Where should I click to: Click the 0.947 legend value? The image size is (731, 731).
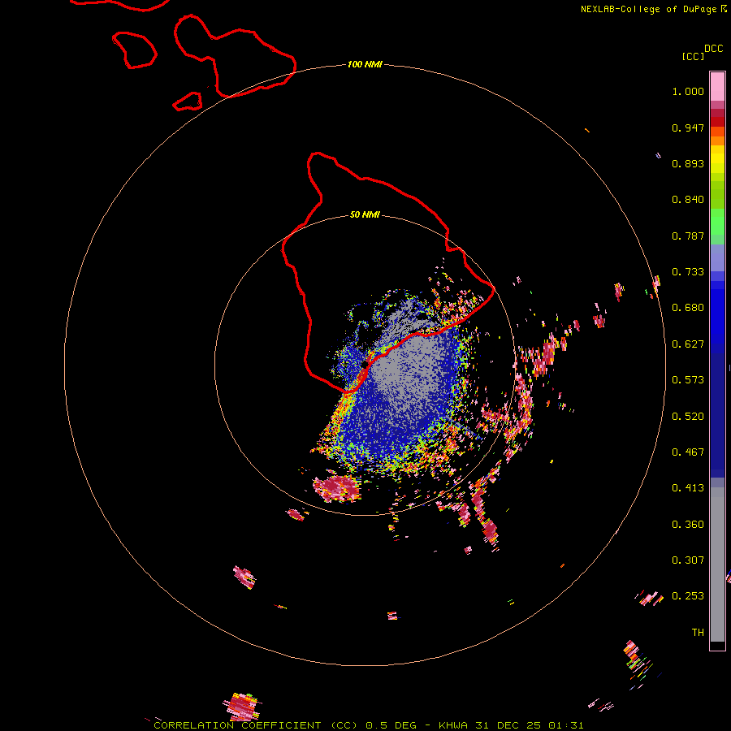point(688,128)
